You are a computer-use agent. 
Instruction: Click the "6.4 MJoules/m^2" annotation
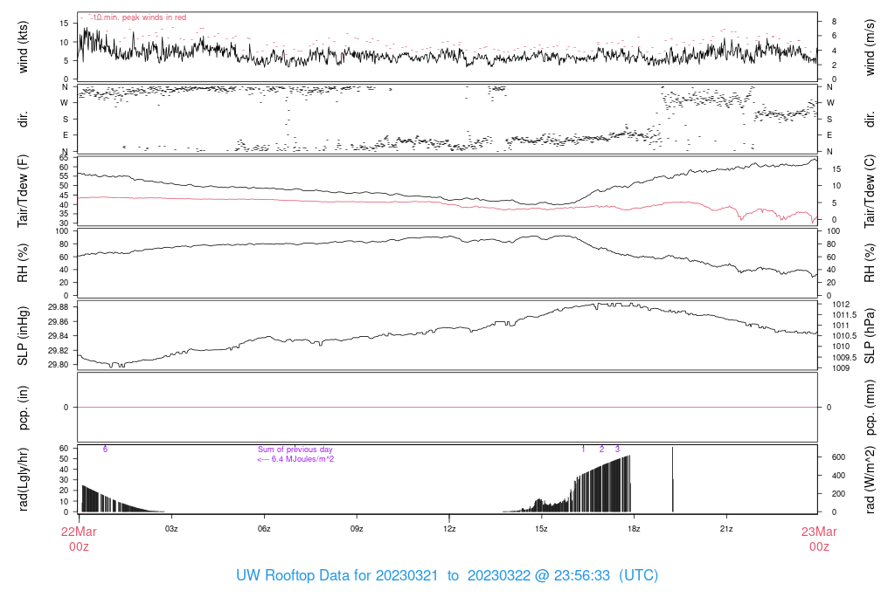pyautogui.click(x=302, y=459)
